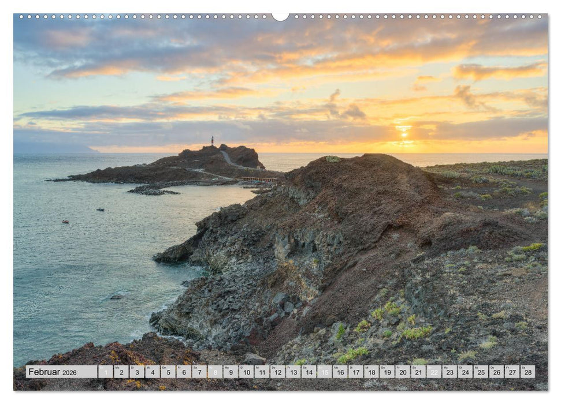Click the spiral binding strip along the top
The height and width of the screenshot is (404, 561).
(x=280, y=17)
